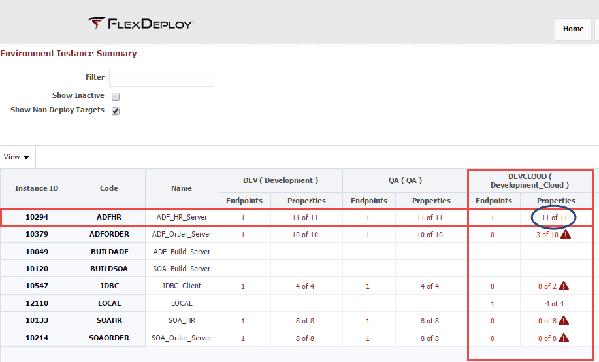The width and height of the screenshot is (599, 362).
Task: Open SOA_Order_Server name entry
Action: tap(182, 338)
